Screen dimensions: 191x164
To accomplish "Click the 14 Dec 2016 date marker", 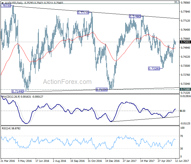I will pos(112,161).
